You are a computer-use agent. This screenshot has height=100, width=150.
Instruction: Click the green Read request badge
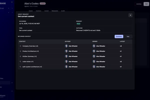pos(78,24)
